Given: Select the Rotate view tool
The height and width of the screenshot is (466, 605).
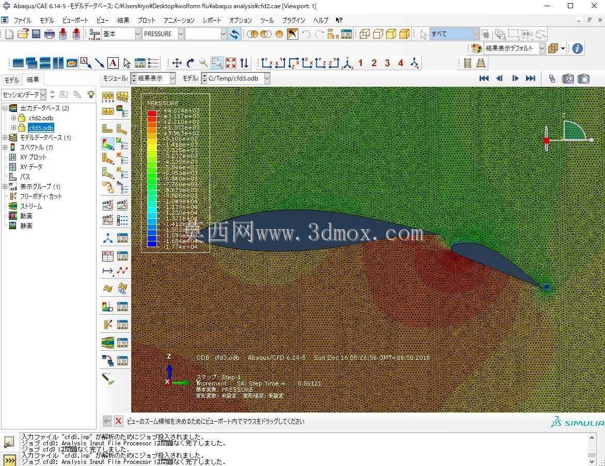Looking at the screenshot, I should tap(190, 63).
